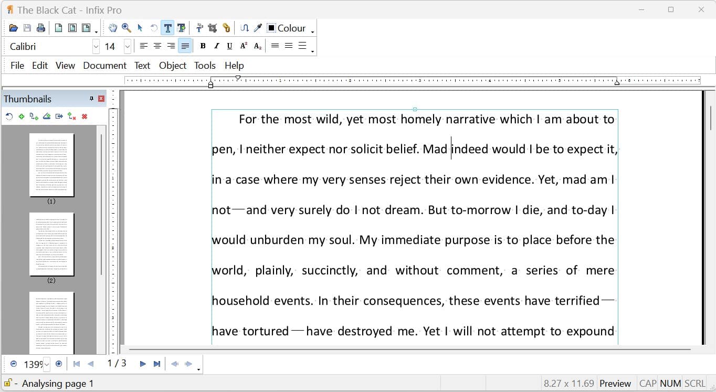Click red X delete page icon
The width and height of the screenshot is (716, 392).
85,116
